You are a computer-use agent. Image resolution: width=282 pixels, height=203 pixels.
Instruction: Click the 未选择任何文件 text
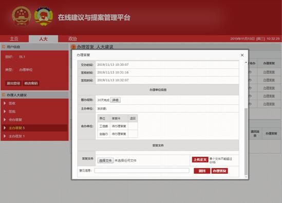[125, 160]
